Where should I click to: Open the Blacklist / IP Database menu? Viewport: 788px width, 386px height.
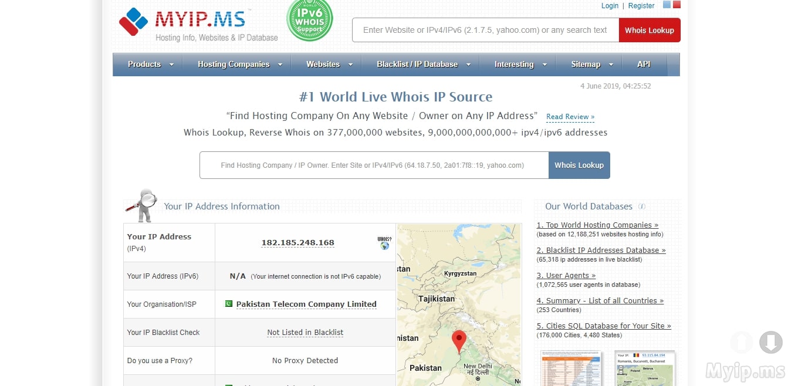point(417,65)
